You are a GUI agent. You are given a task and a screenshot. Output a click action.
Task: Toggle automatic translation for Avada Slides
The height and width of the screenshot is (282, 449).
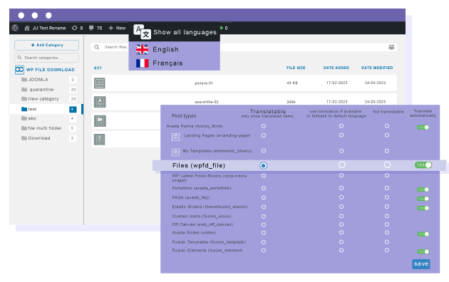[x=423, y=234]
